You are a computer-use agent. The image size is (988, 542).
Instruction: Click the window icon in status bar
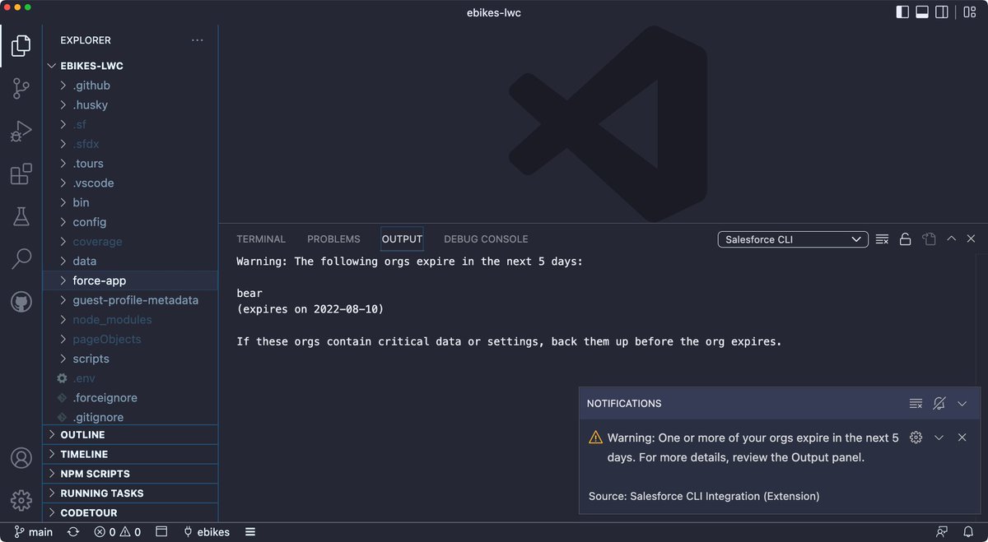(x=161, y=532)
